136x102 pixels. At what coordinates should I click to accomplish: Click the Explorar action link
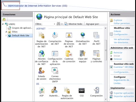[x=118, y=20]
